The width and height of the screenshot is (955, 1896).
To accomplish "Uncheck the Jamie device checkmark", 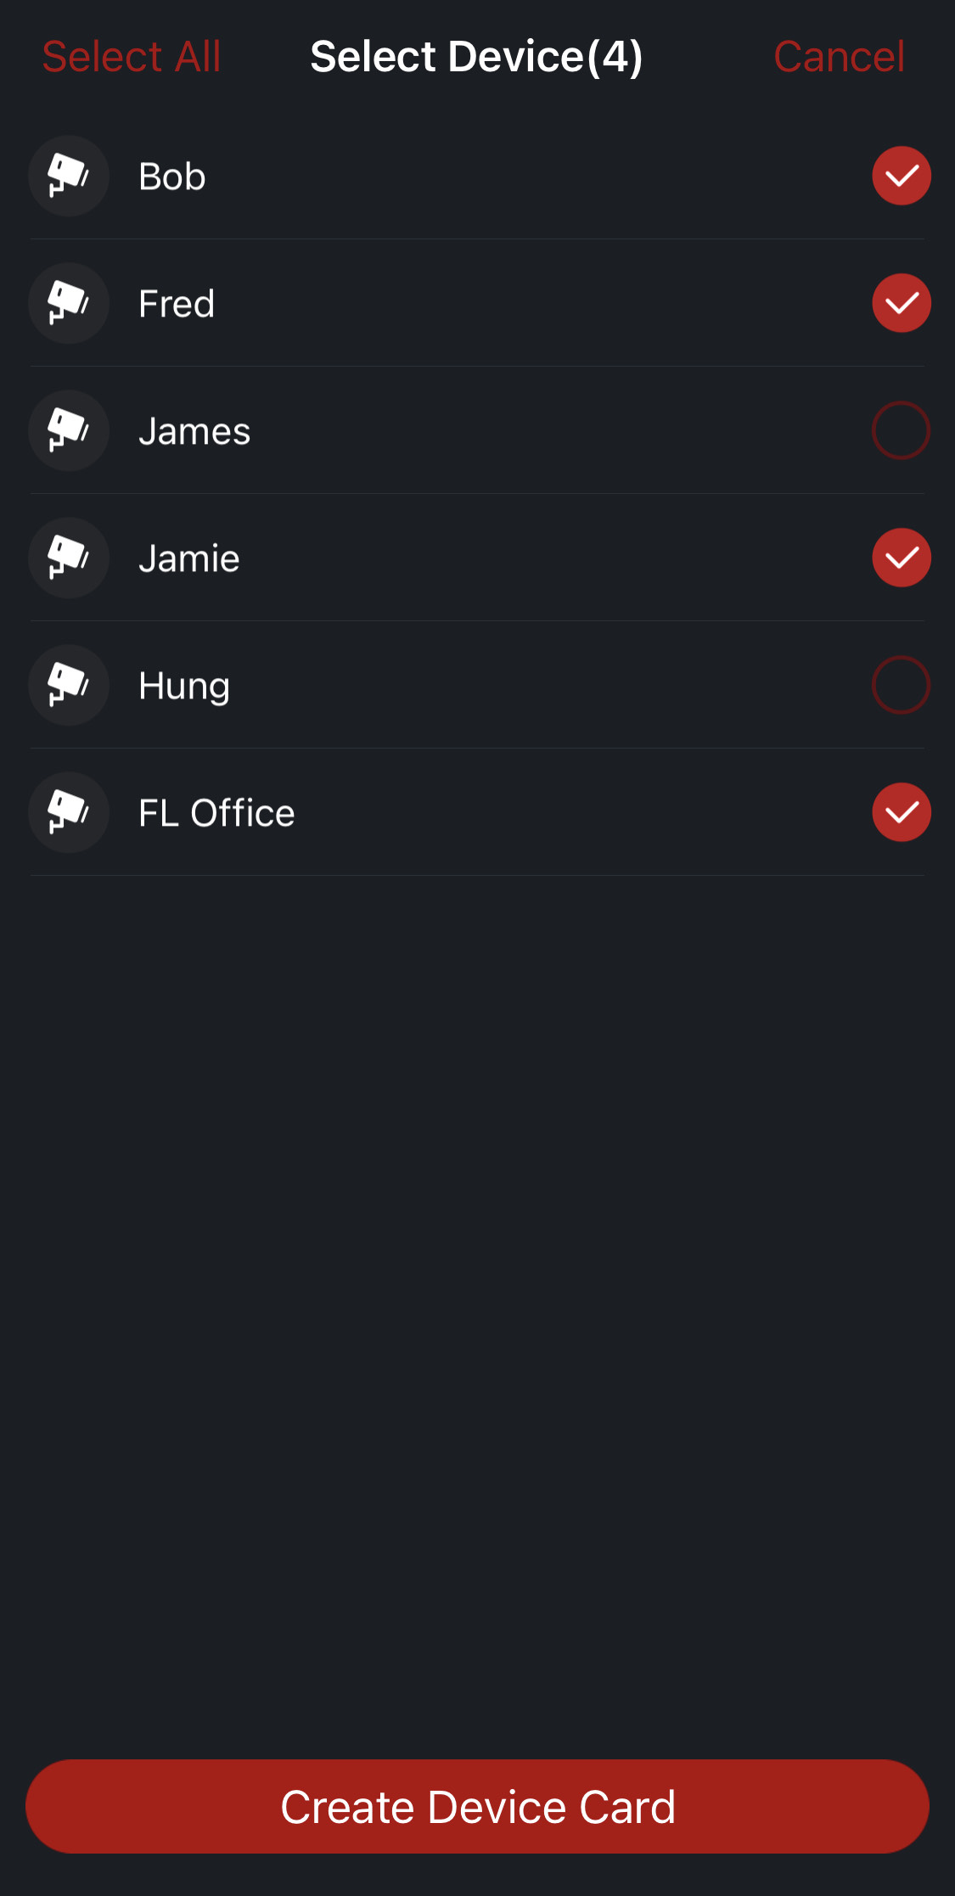I will point(902,558).
